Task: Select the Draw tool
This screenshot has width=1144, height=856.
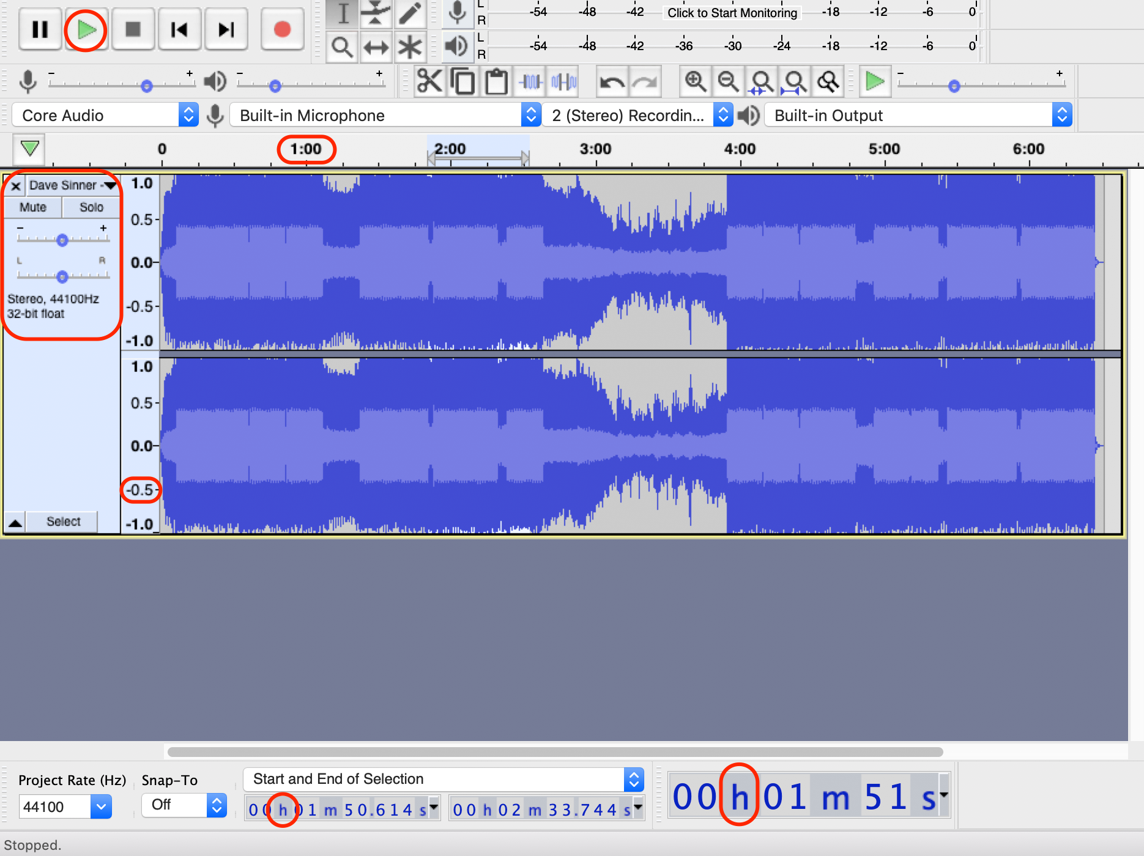Action: click(410, 15)
